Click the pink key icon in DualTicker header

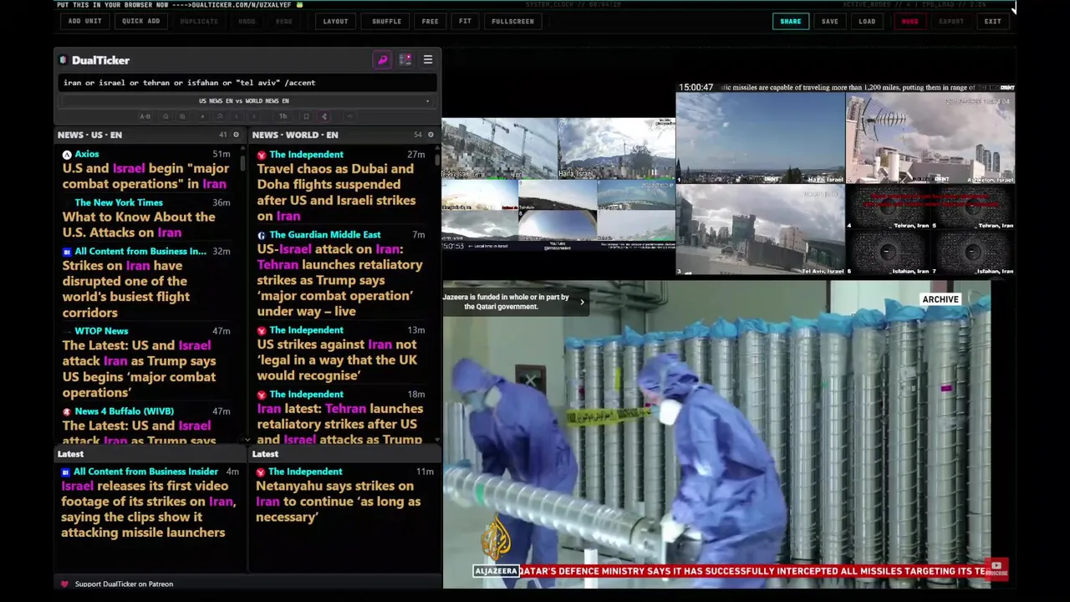[x=382, y=60]
